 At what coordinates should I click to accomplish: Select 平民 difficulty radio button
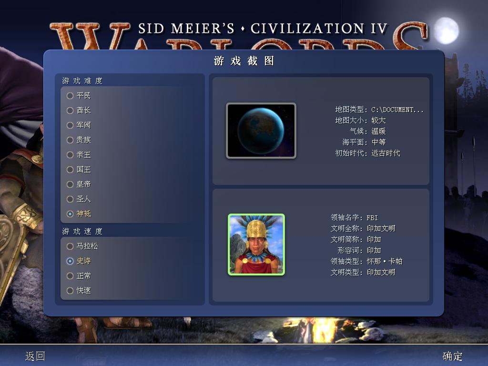79,95
